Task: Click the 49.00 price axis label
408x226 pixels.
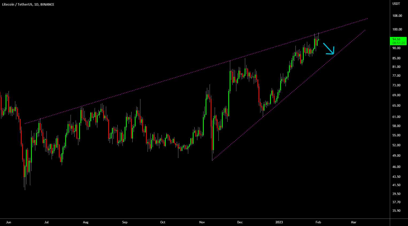Action: click(396, 156)
